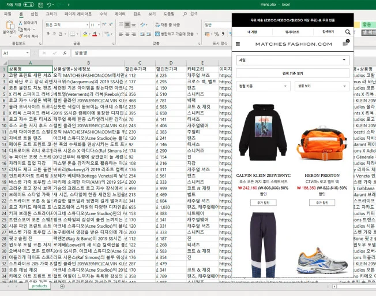The height and width of the screenshot is (296, 376).
Task: Toggle italic formatting button
Action: (x=54, y=34)
